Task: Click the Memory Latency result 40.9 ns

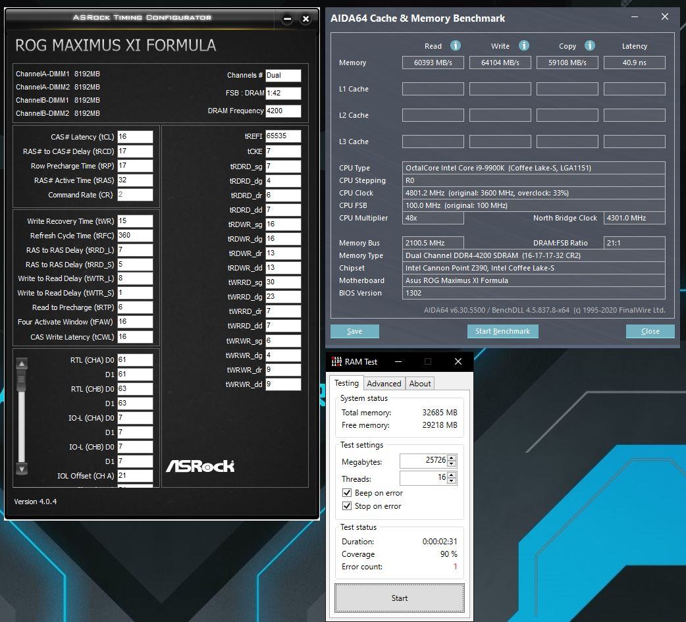Action: [x=635, y=63]
